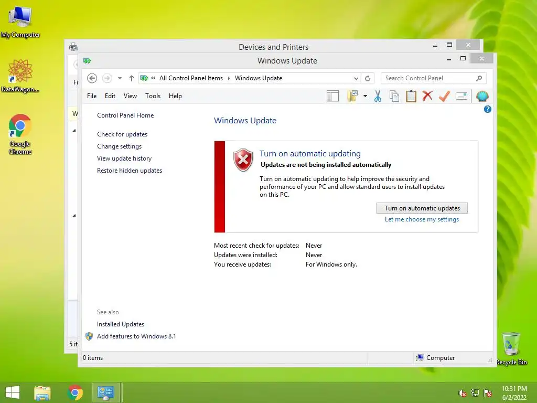Open Action Center flag icon
The image size is (537, 403).
pos(488,393)
